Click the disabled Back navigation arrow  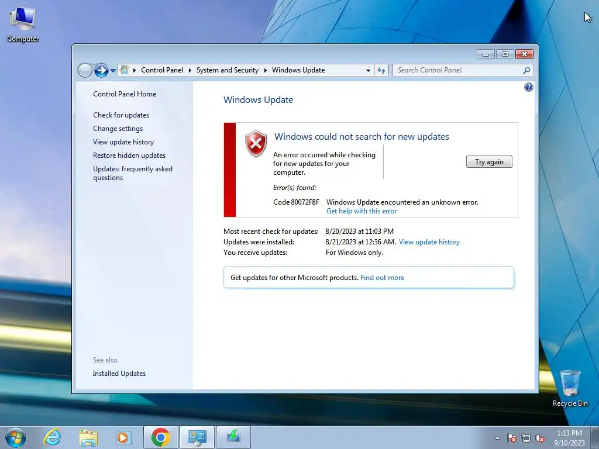[84, 70]
